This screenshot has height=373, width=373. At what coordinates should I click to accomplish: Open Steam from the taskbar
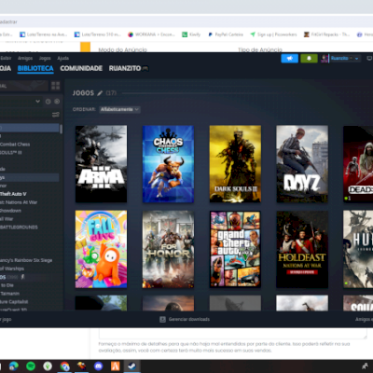coord(132,366)
